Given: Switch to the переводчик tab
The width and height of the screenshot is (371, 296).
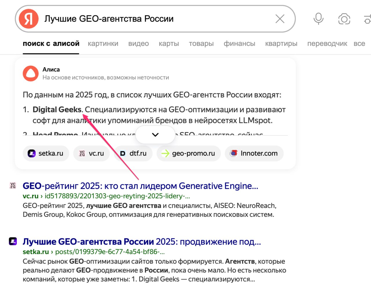Looking at the screenshot, I should 327,44.
